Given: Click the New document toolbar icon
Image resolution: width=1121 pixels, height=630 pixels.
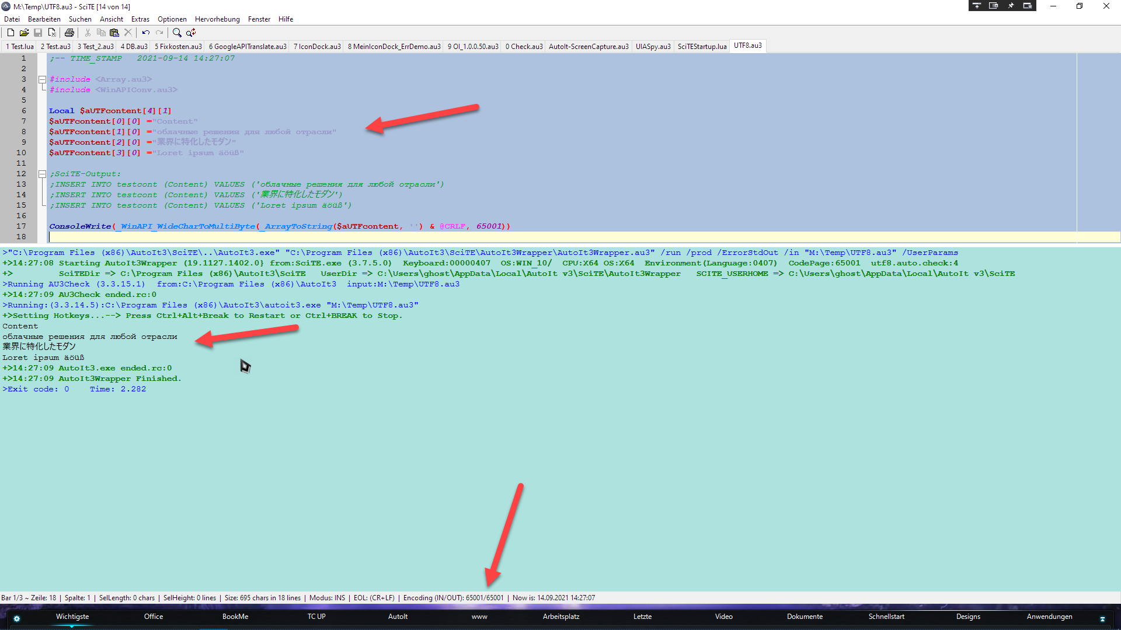Looking at the screenshot, I should click(11, 33).
